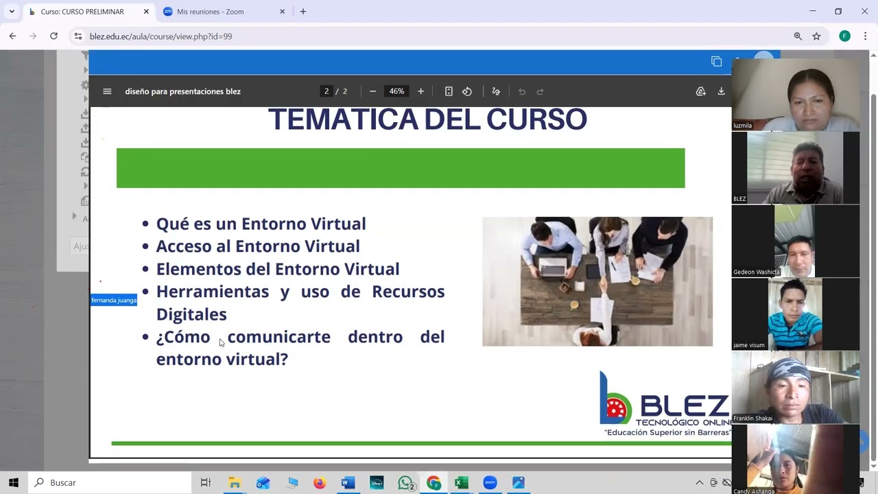Screen dimensions: 878x494
Task: Open the PDF viewer sidebar menu
Action: pyautogui.click(x=107, y=91)
